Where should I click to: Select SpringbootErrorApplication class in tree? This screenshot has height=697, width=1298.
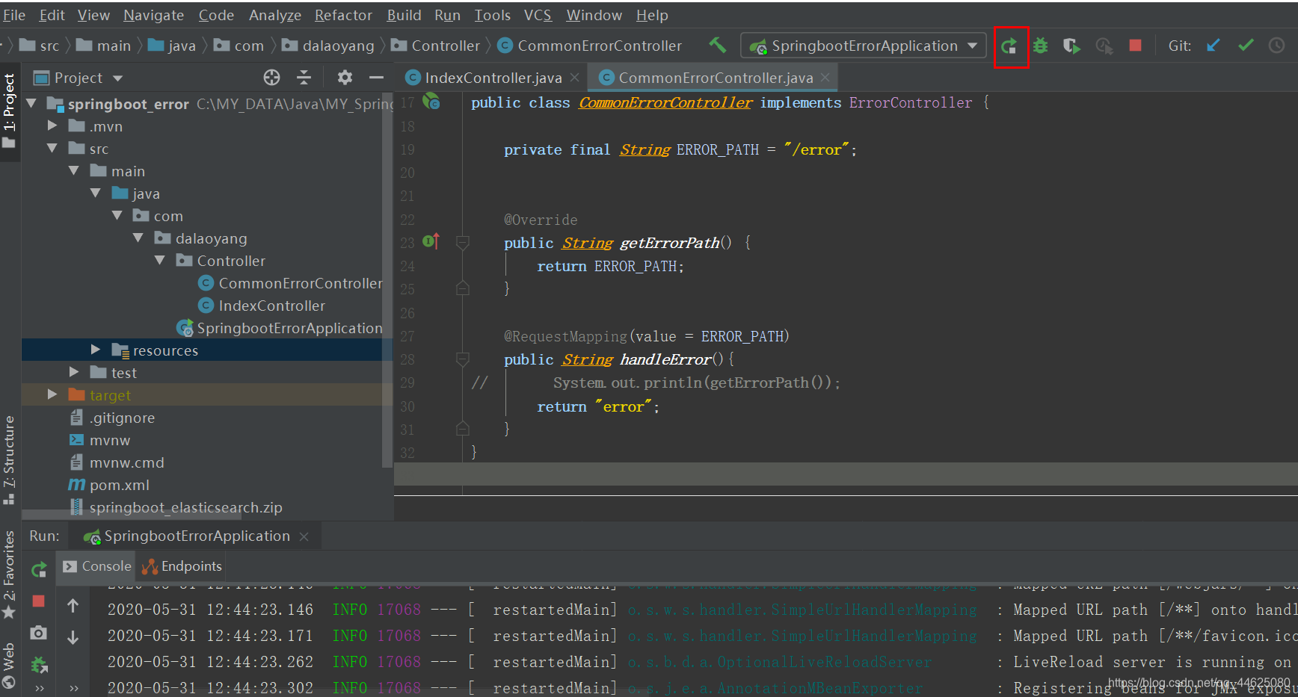280,328
